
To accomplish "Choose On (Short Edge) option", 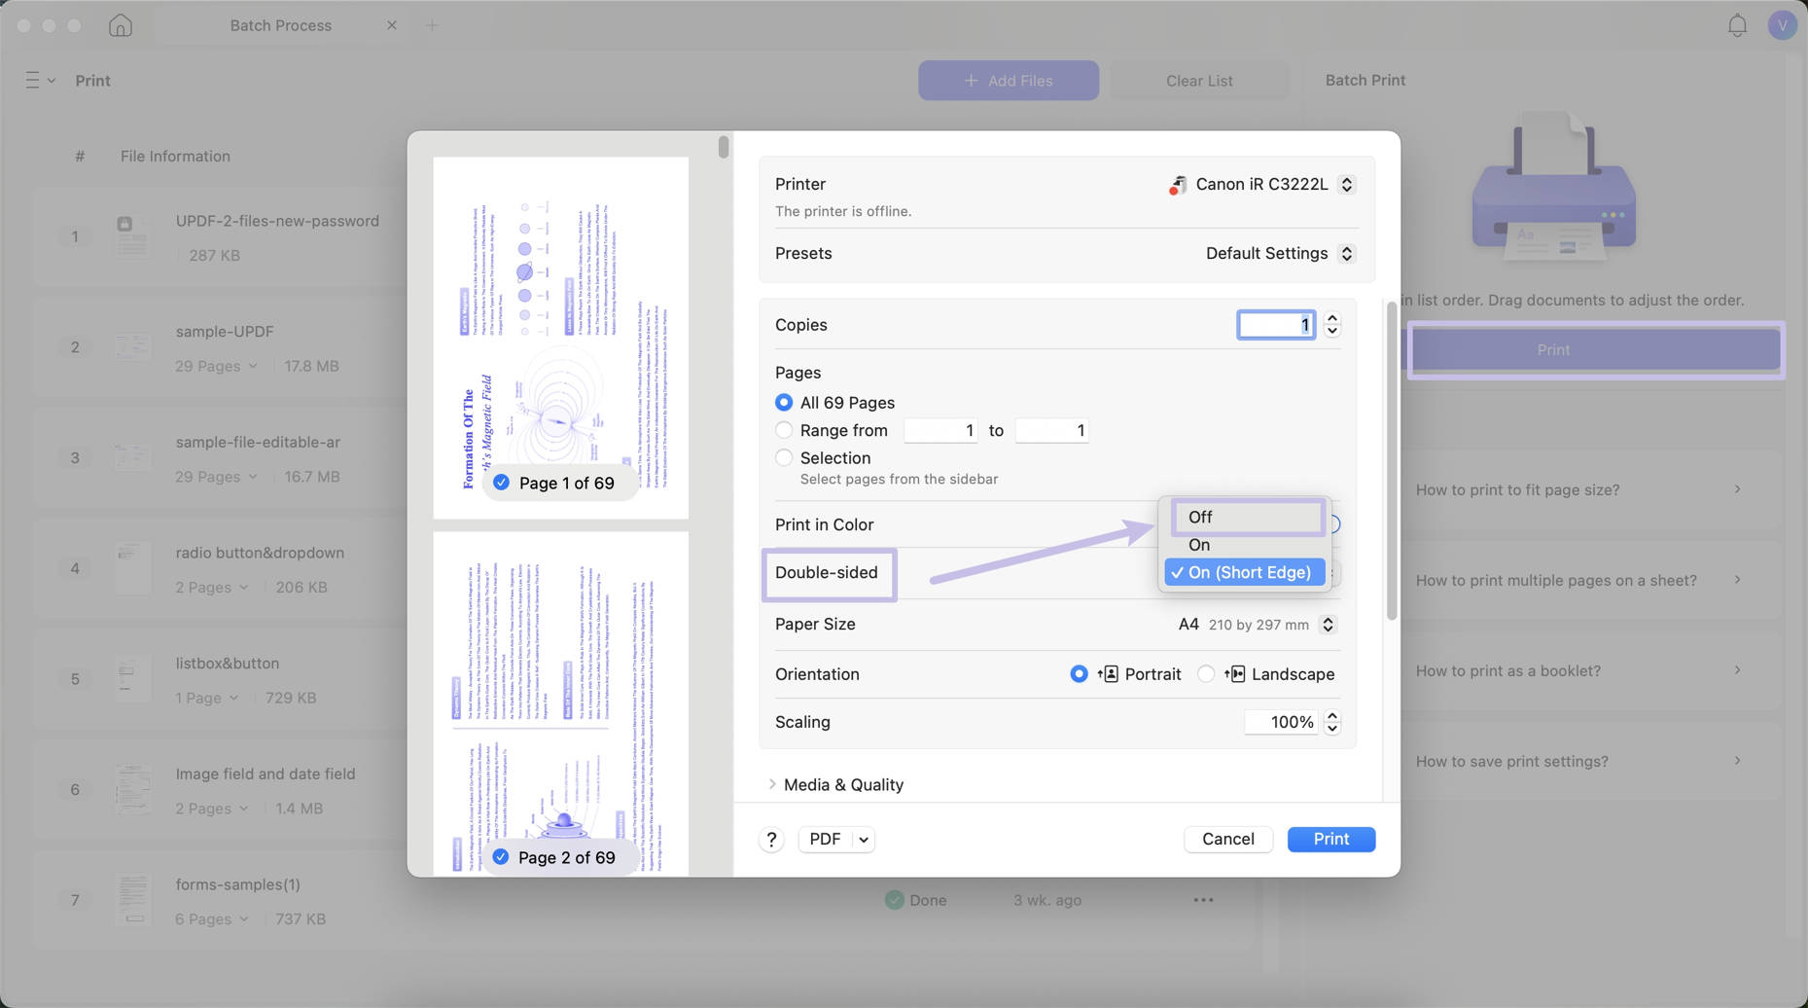I will (1245, 573).
